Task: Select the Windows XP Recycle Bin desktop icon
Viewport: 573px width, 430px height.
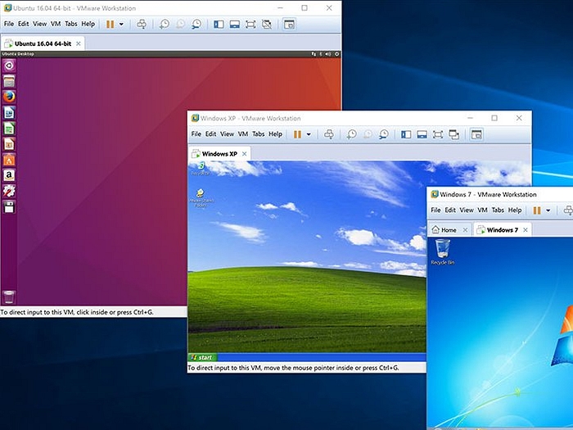Action: (x=199, y=168)
